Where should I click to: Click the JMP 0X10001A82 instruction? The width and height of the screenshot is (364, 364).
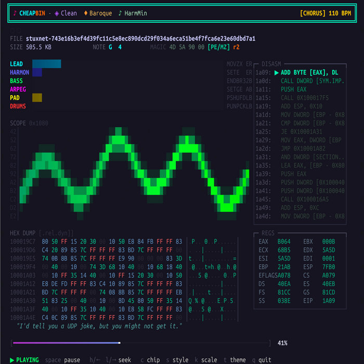click(303, 149)
